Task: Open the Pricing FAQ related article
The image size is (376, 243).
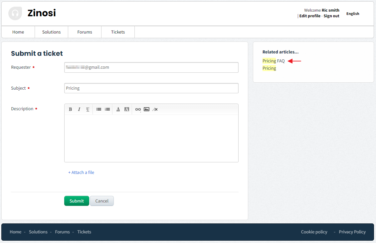Action: tap(274, 61)
